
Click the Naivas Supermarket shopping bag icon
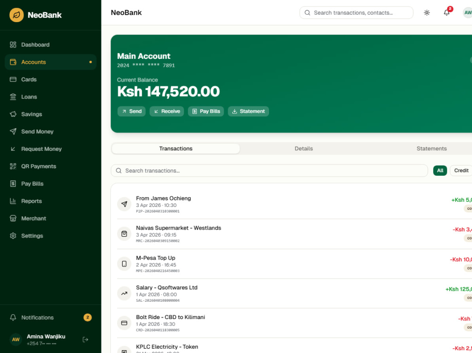point(124,234)
